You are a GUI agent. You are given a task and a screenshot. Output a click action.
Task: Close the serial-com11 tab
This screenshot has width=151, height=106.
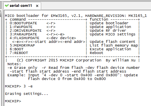click(37, 6)
